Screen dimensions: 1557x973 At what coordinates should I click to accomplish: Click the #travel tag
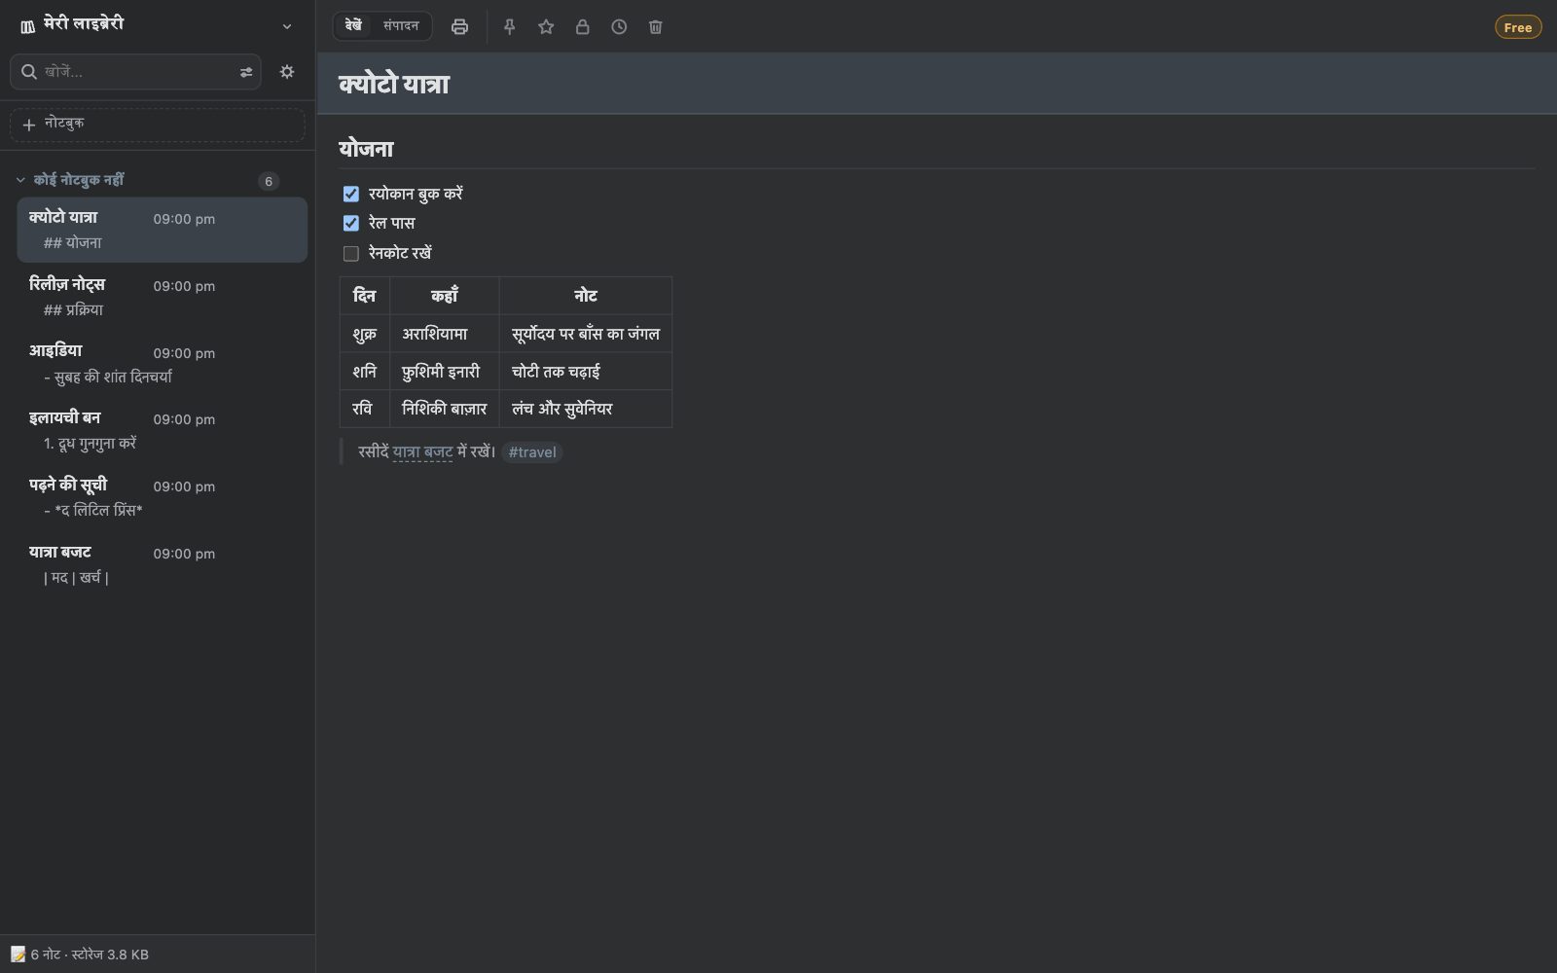(532, 452)
